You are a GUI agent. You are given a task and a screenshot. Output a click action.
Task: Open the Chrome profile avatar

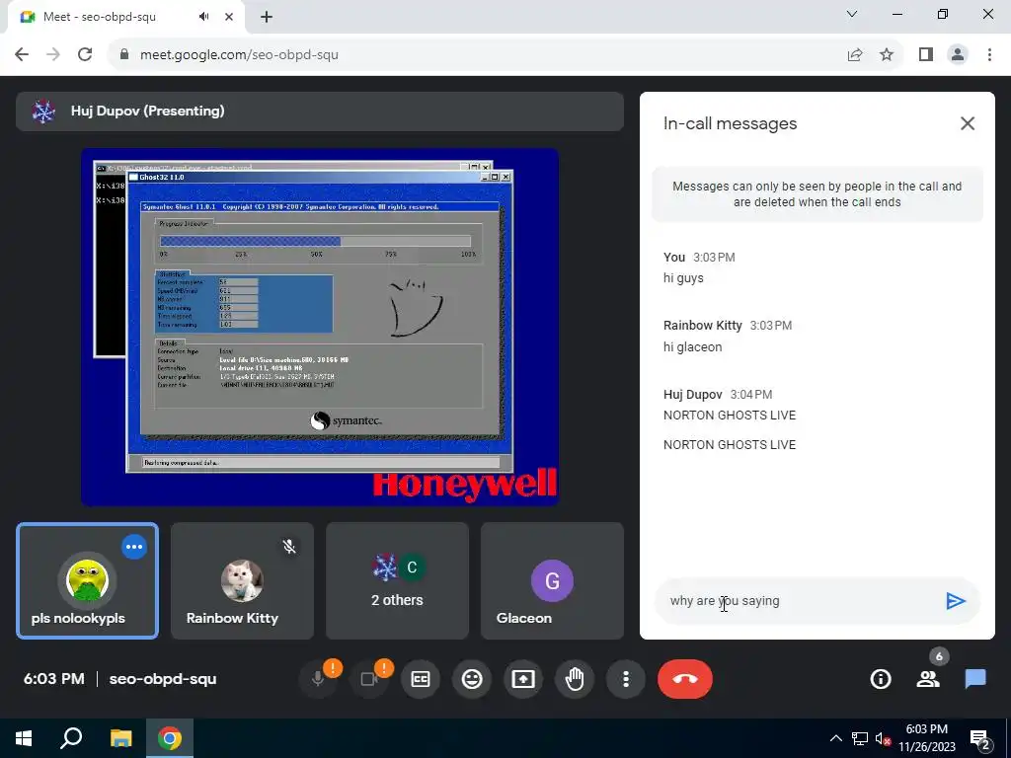[x=958, y=55]
